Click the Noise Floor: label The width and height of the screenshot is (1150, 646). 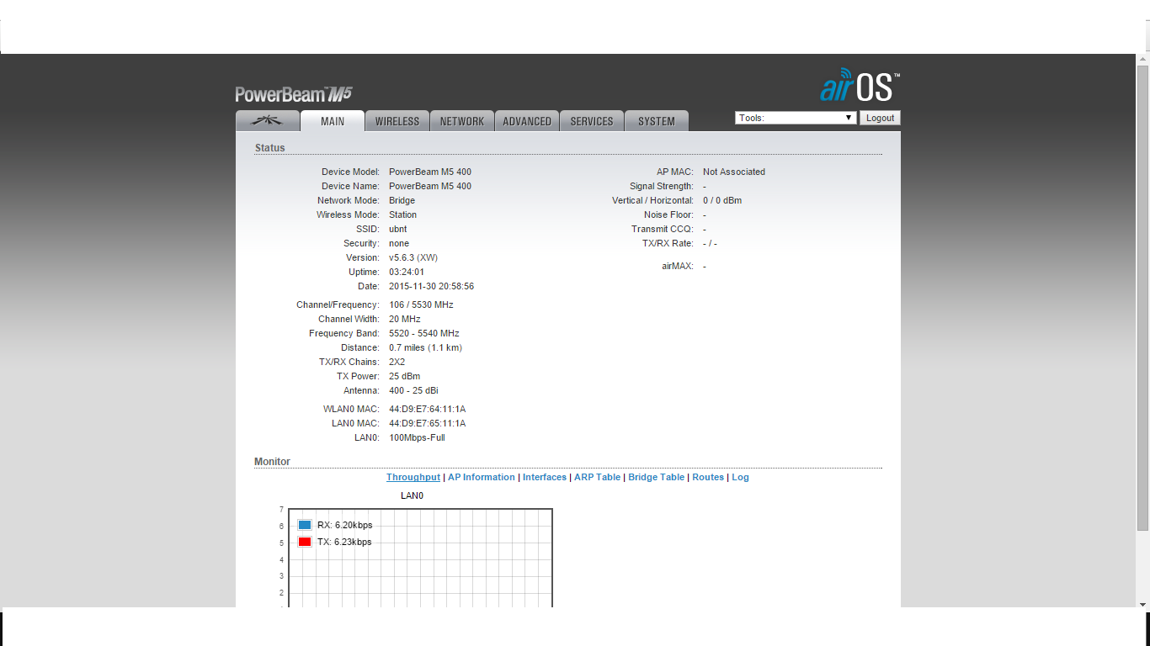click(x=668, y=214)
